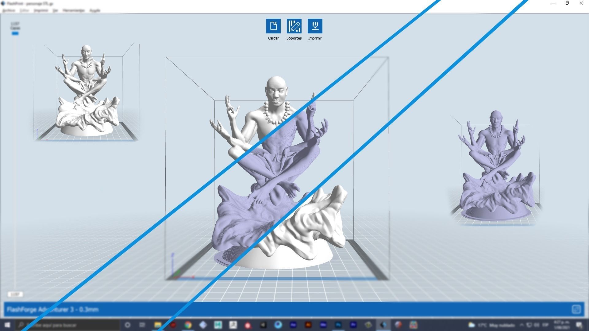The image size is (589, 331).
Task: Open the Ver menu
Action: click(x=55, y=10)
